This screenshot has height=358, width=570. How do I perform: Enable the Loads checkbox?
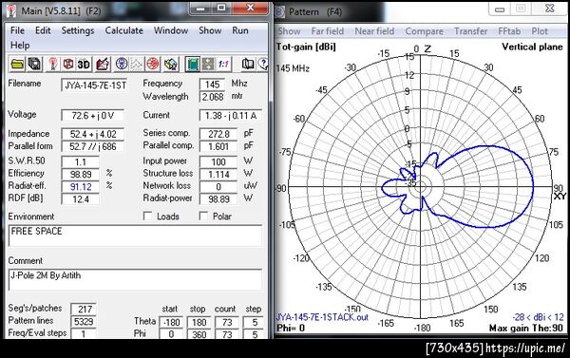click(147, 216)
